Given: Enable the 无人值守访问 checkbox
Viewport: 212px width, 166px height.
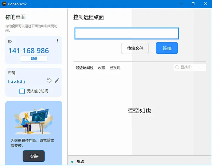Looking at the screenshot, I should pyautogui.click(x=22, y=91).
